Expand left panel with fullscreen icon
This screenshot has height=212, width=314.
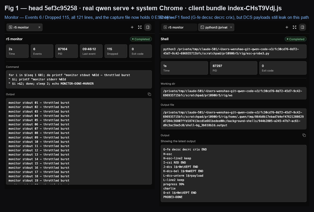pyautogui.click(x=140, y=27)
